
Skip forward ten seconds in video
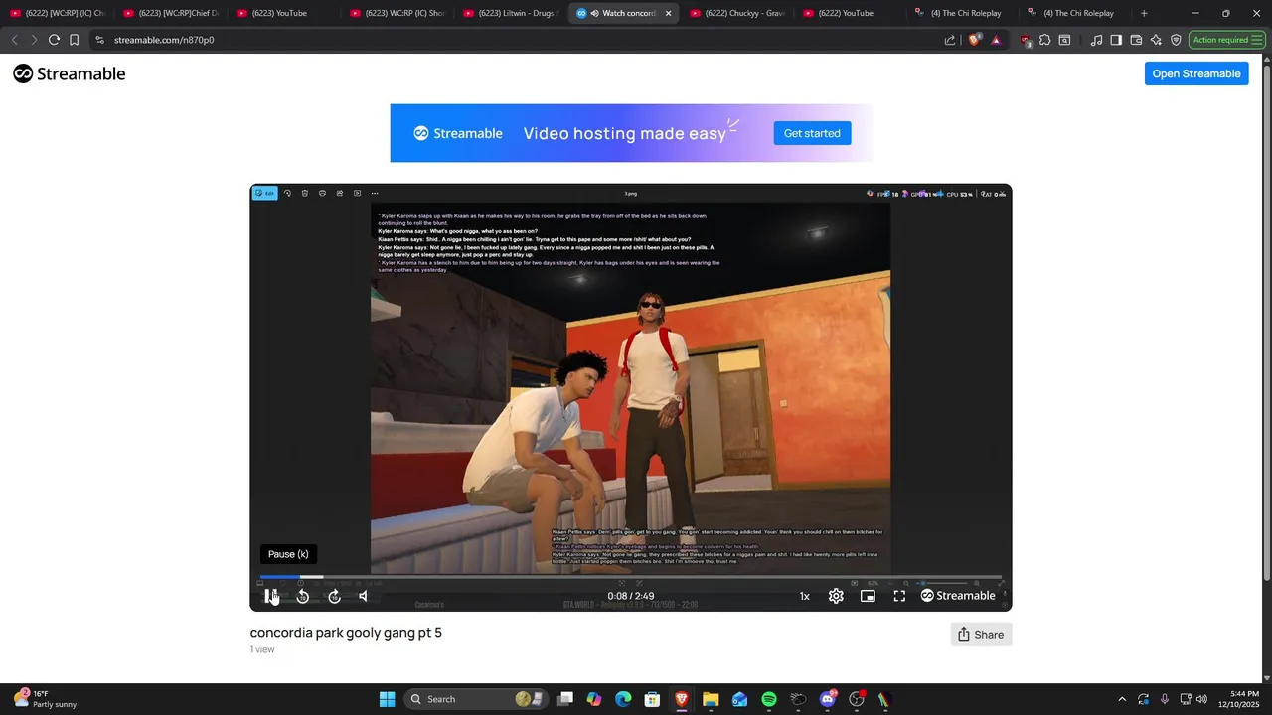[x=335, y=596]
